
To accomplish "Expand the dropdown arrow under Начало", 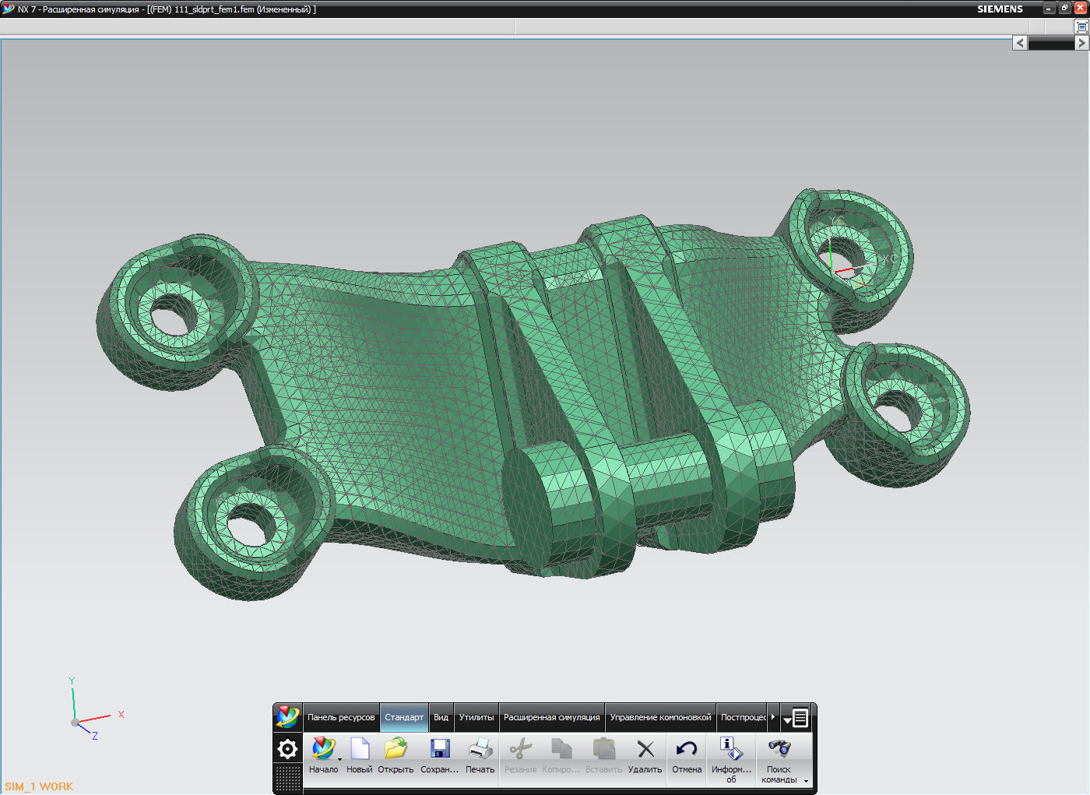I will [339, 759].
